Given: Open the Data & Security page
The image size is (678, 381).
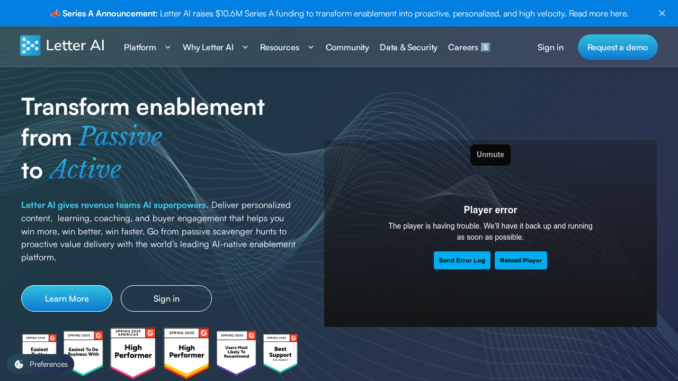Looking at the screenshot, I should click(x=408, y=47).
